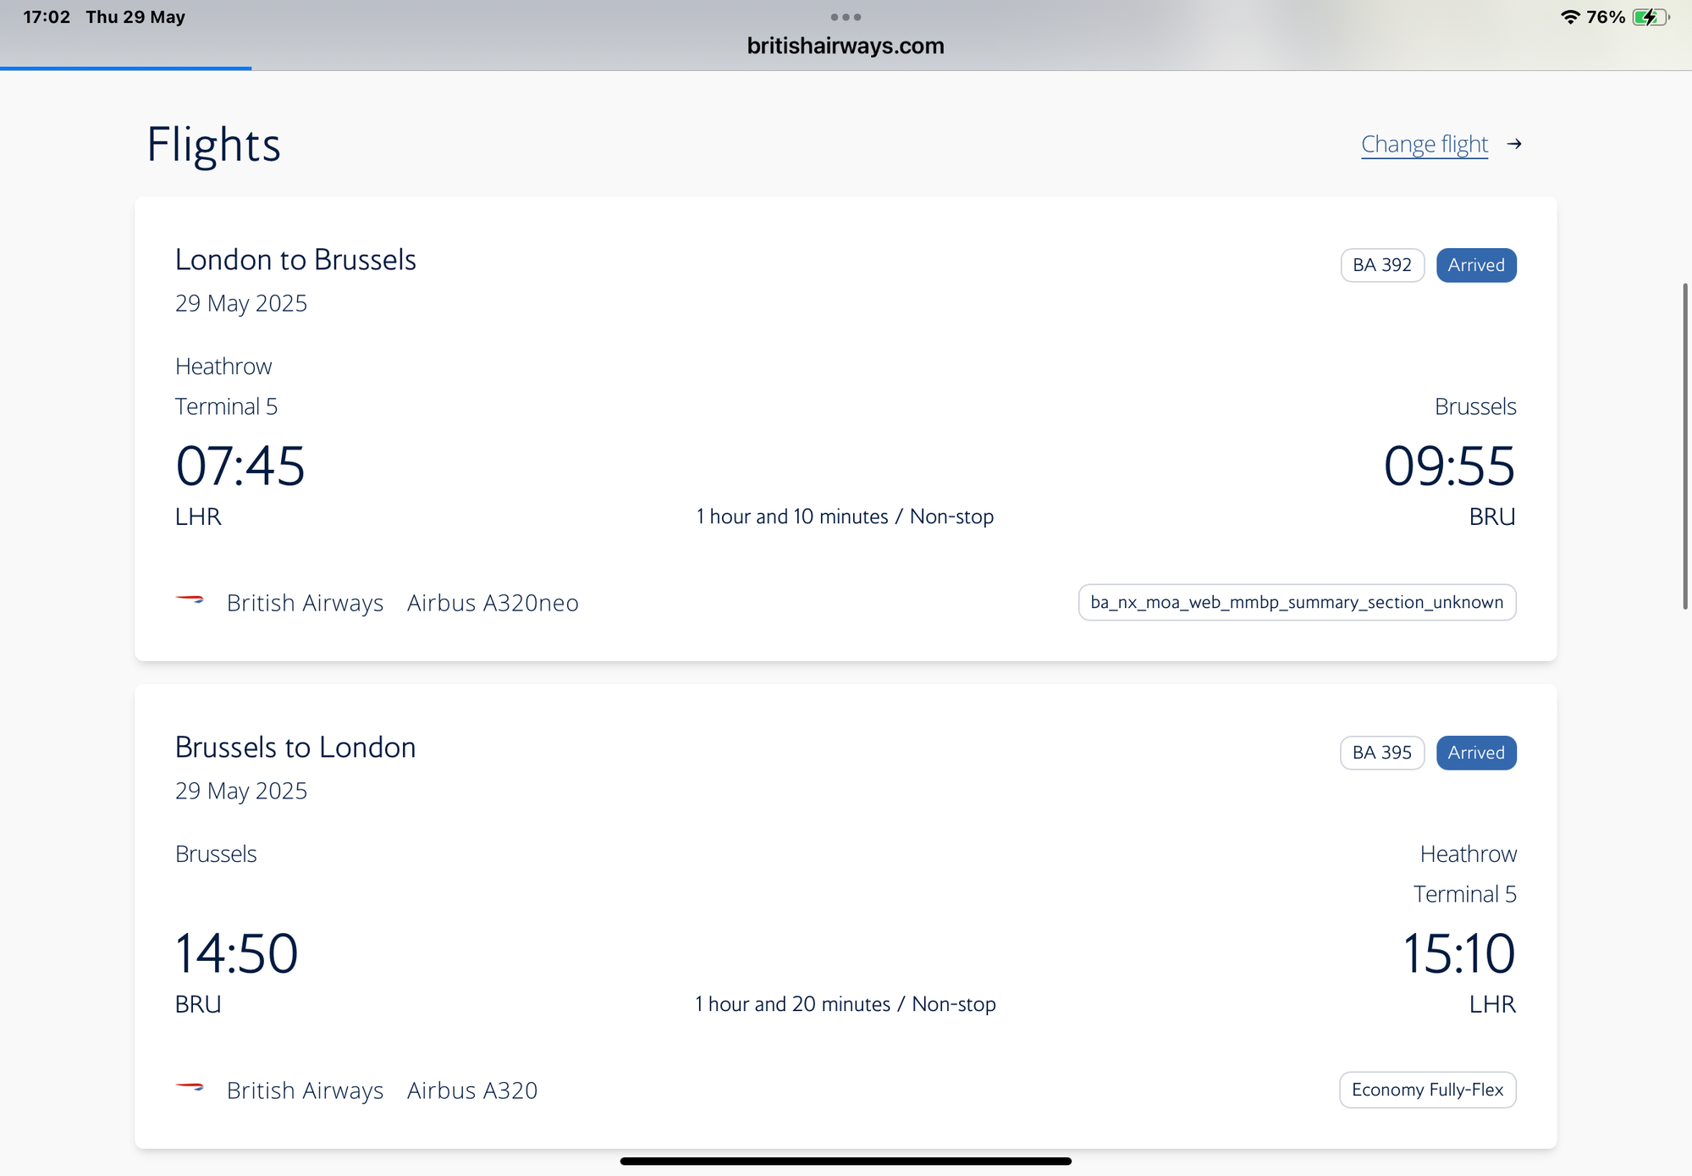The image size is (1692, 1176).
Task: Click the page loading progress bar
Action: pos(125,69)
